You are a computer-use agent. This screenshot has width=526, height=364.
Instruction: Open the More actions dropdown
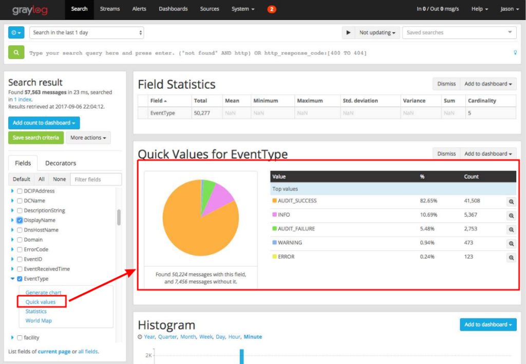[x=88, y=138]
